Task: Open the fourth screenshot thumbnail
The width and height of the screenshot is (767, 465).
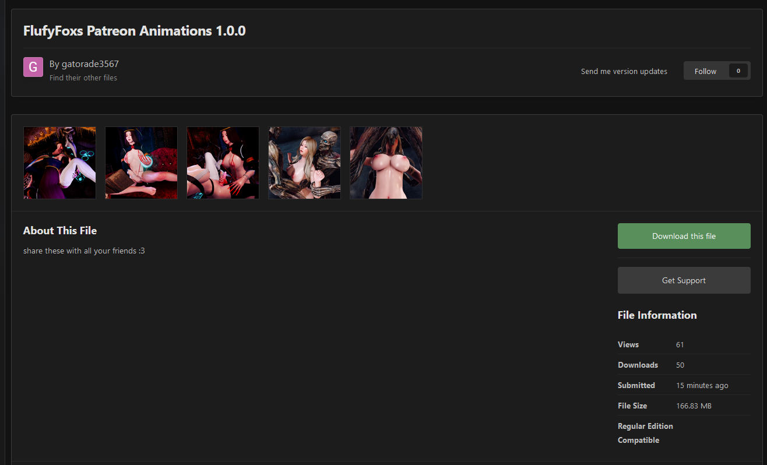Action: pos(304,163)
